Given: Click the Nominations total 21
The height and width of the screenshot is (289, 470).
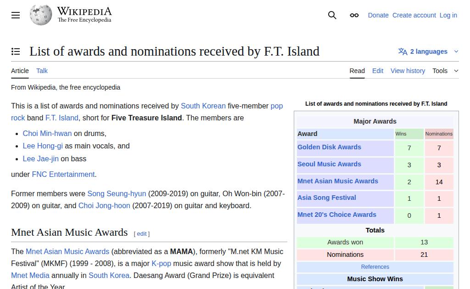Looking at the screenshot, I should coord(424,255).
